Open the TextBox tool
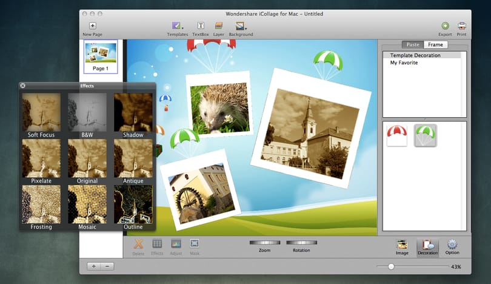The height and width of the screenshot is (284, 491). point(201,25)
